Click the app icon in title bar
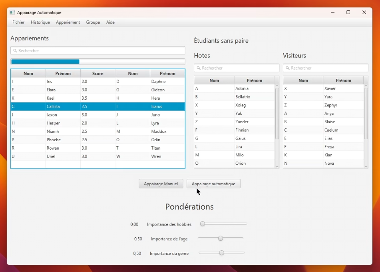 tap(12, 12)
